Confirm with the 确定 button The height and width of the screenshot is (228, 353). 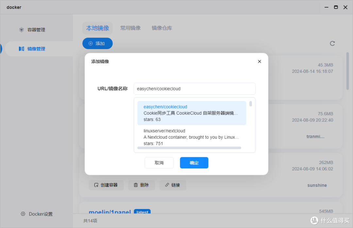click(194, 162)
